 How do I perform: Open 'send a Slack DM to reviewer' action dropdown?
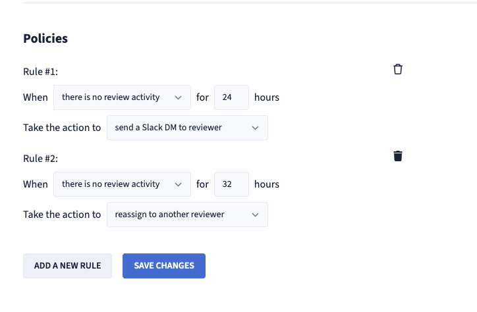click(x=187, y=128)
